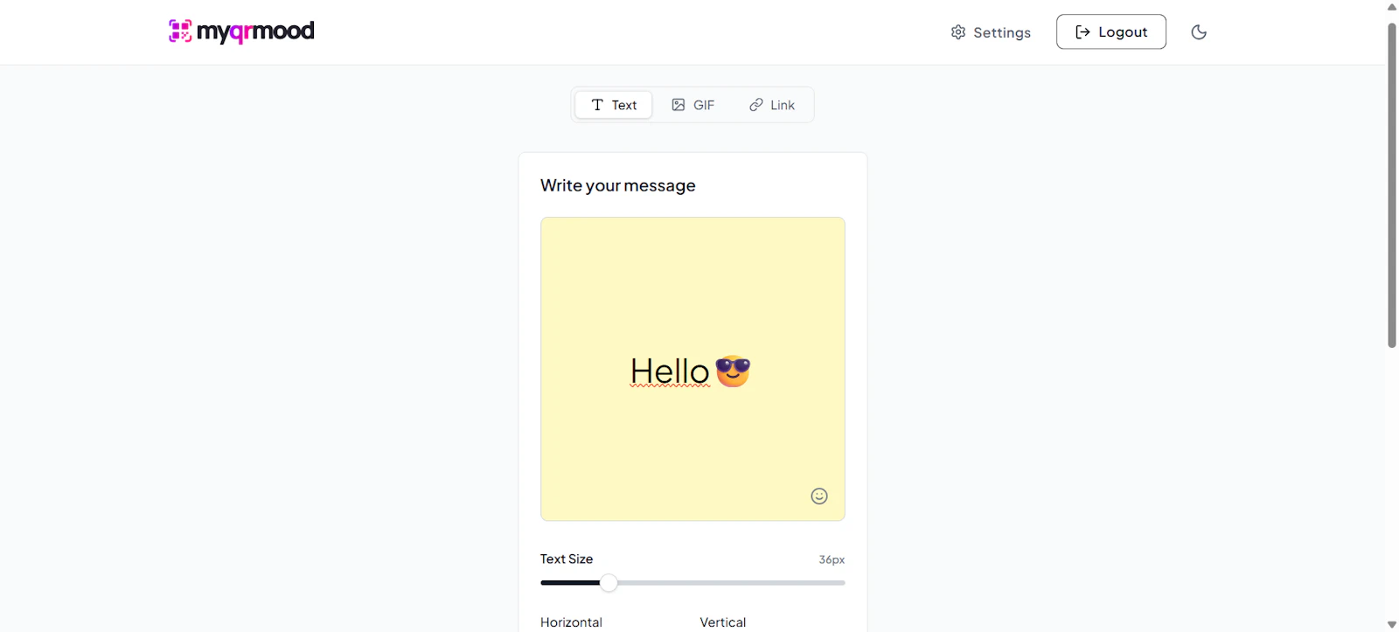Screen dimensions: 1399x632
Task: Click the sunglasses emoji in the message
Action: (x=733, y=371)
